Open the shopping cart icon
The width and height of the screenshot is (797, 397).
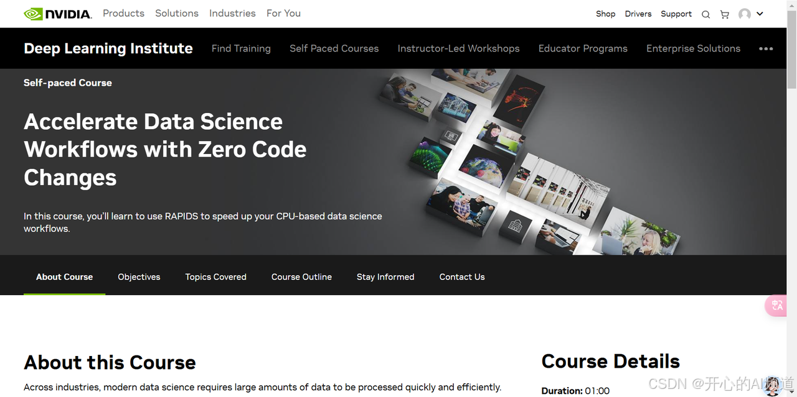pyautogui.click(x=724, y=14)
